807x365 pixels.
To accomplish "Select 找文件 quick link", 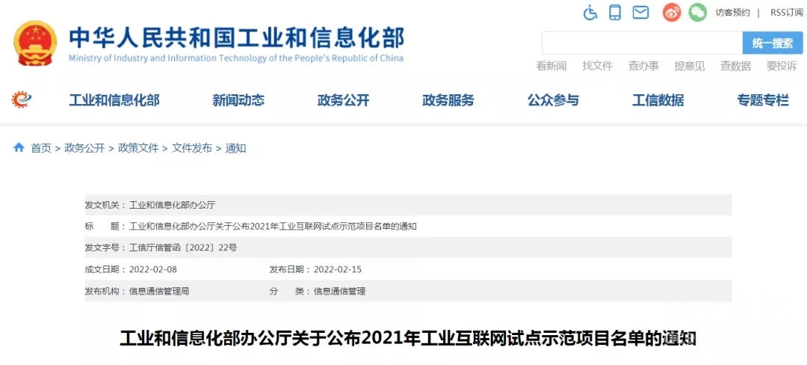I will coord(597,66).
